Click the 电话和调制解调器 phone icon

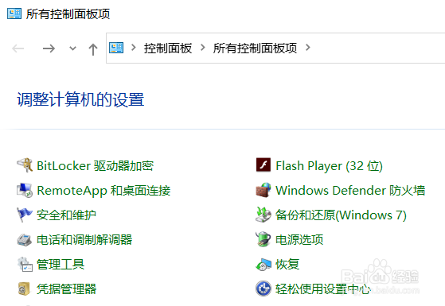(x=25, y=240)
